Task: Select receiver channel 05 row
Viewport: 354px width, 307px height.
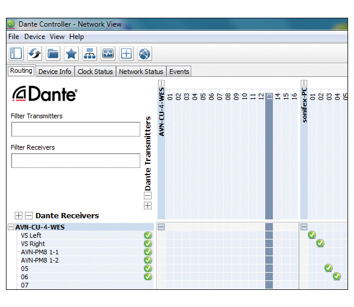Action: tap(87, 269)
